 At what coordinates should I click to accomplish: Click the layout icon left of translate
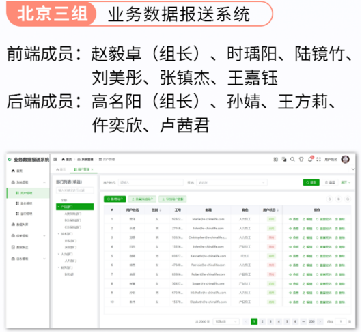tap(276, 160)
